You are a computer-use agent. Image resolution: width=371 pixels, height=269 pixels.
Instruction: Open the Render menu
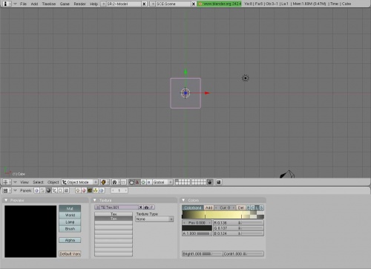tap(79, 4)
